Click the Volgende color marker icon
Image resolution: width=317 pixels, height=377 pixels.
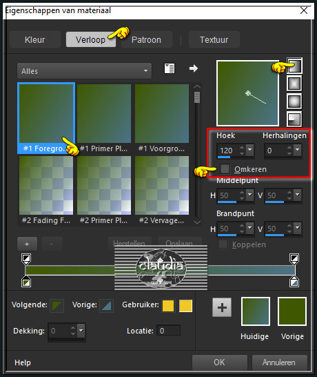[x=57, y=305]
